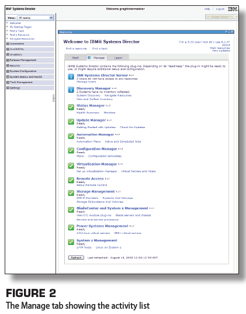Expand the System Status and Health section
The height and width of the screenshot is (314, 246).
[x=8, y=77]
